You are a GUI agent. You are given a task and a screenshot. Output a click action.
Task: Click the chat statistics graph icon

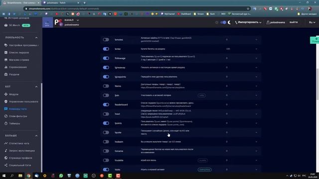click(x=6, y=143)
